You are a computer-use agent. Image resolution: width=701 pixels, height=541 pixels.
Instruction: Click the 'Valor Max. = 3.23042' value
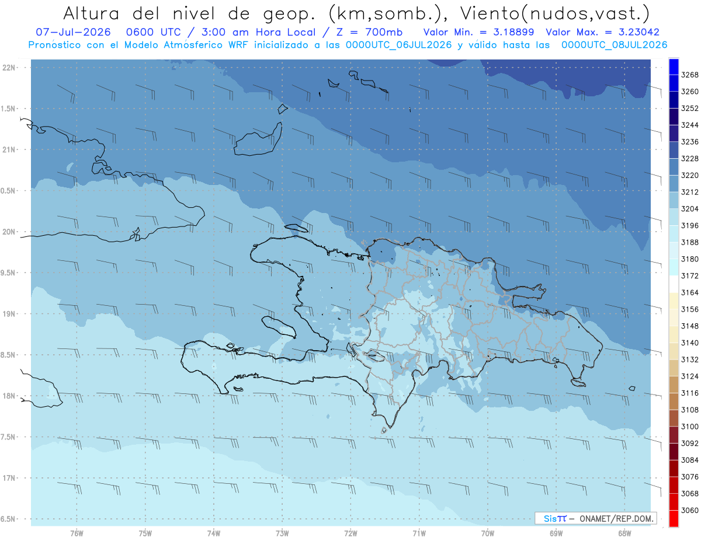pyautogui.click(x=602, y=32)
